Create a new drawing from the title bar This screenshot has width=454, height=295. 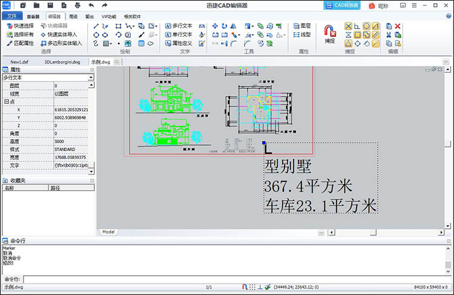click(x=23, y=5)
